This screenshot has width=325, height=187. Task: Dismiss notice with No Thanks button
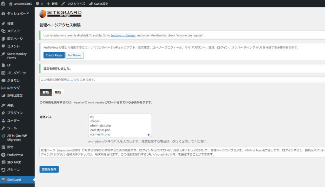click(x=75, y=55)
